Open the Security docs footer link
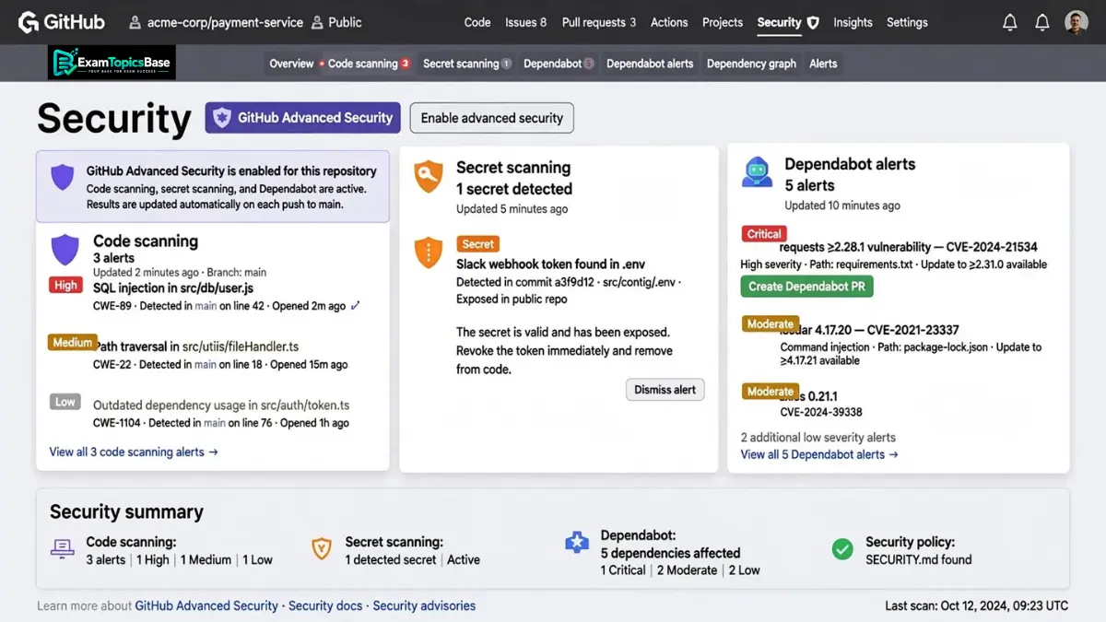The image size is (1106, 622). click(x=325, y=605)
